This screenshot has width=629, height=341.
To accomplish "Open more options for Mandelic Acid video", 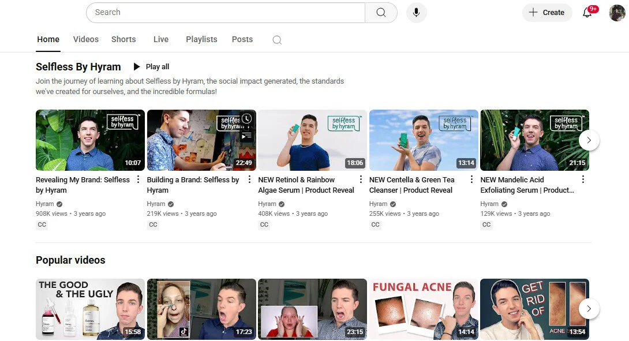I will click(583, 179).
